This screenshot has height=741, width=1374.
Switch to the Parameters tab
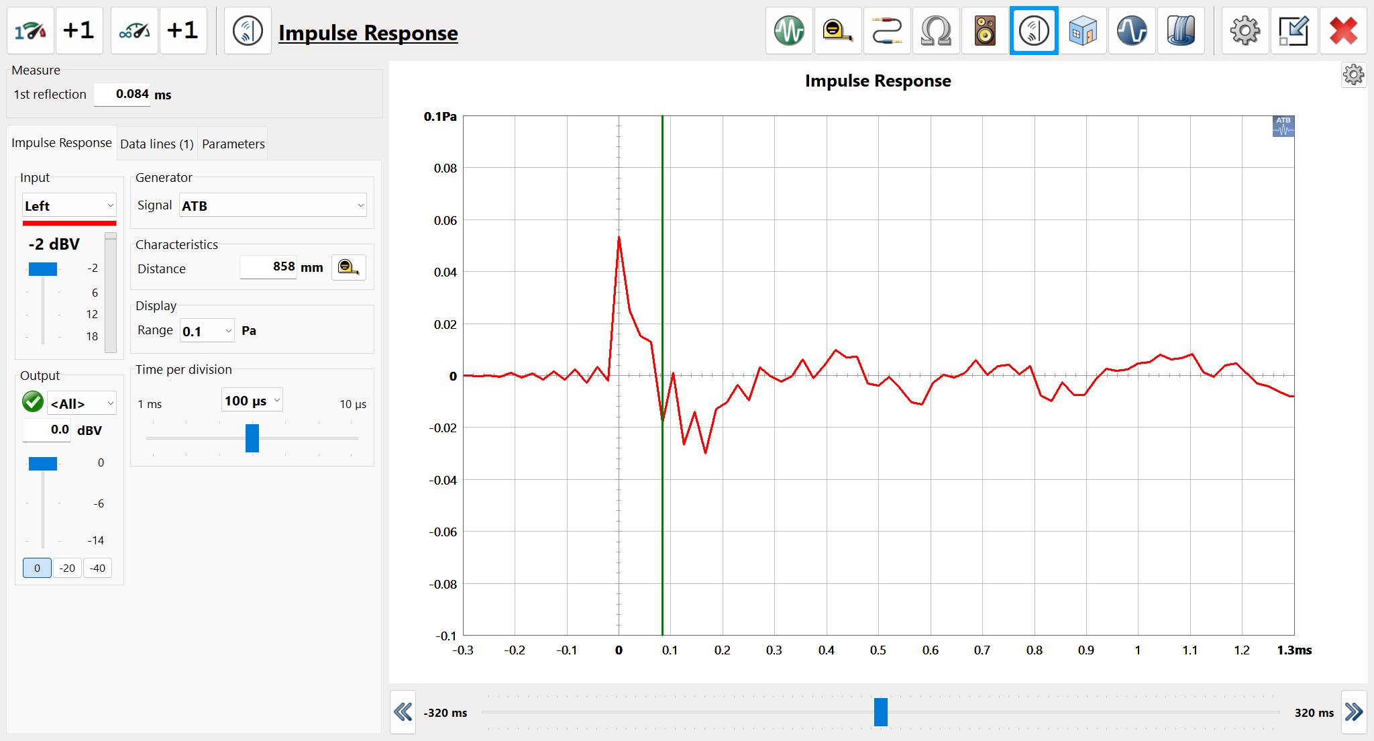233,144
